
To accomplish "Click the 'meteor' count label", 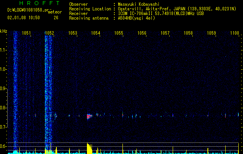I will pyautogui.click(x=55, y=12).
